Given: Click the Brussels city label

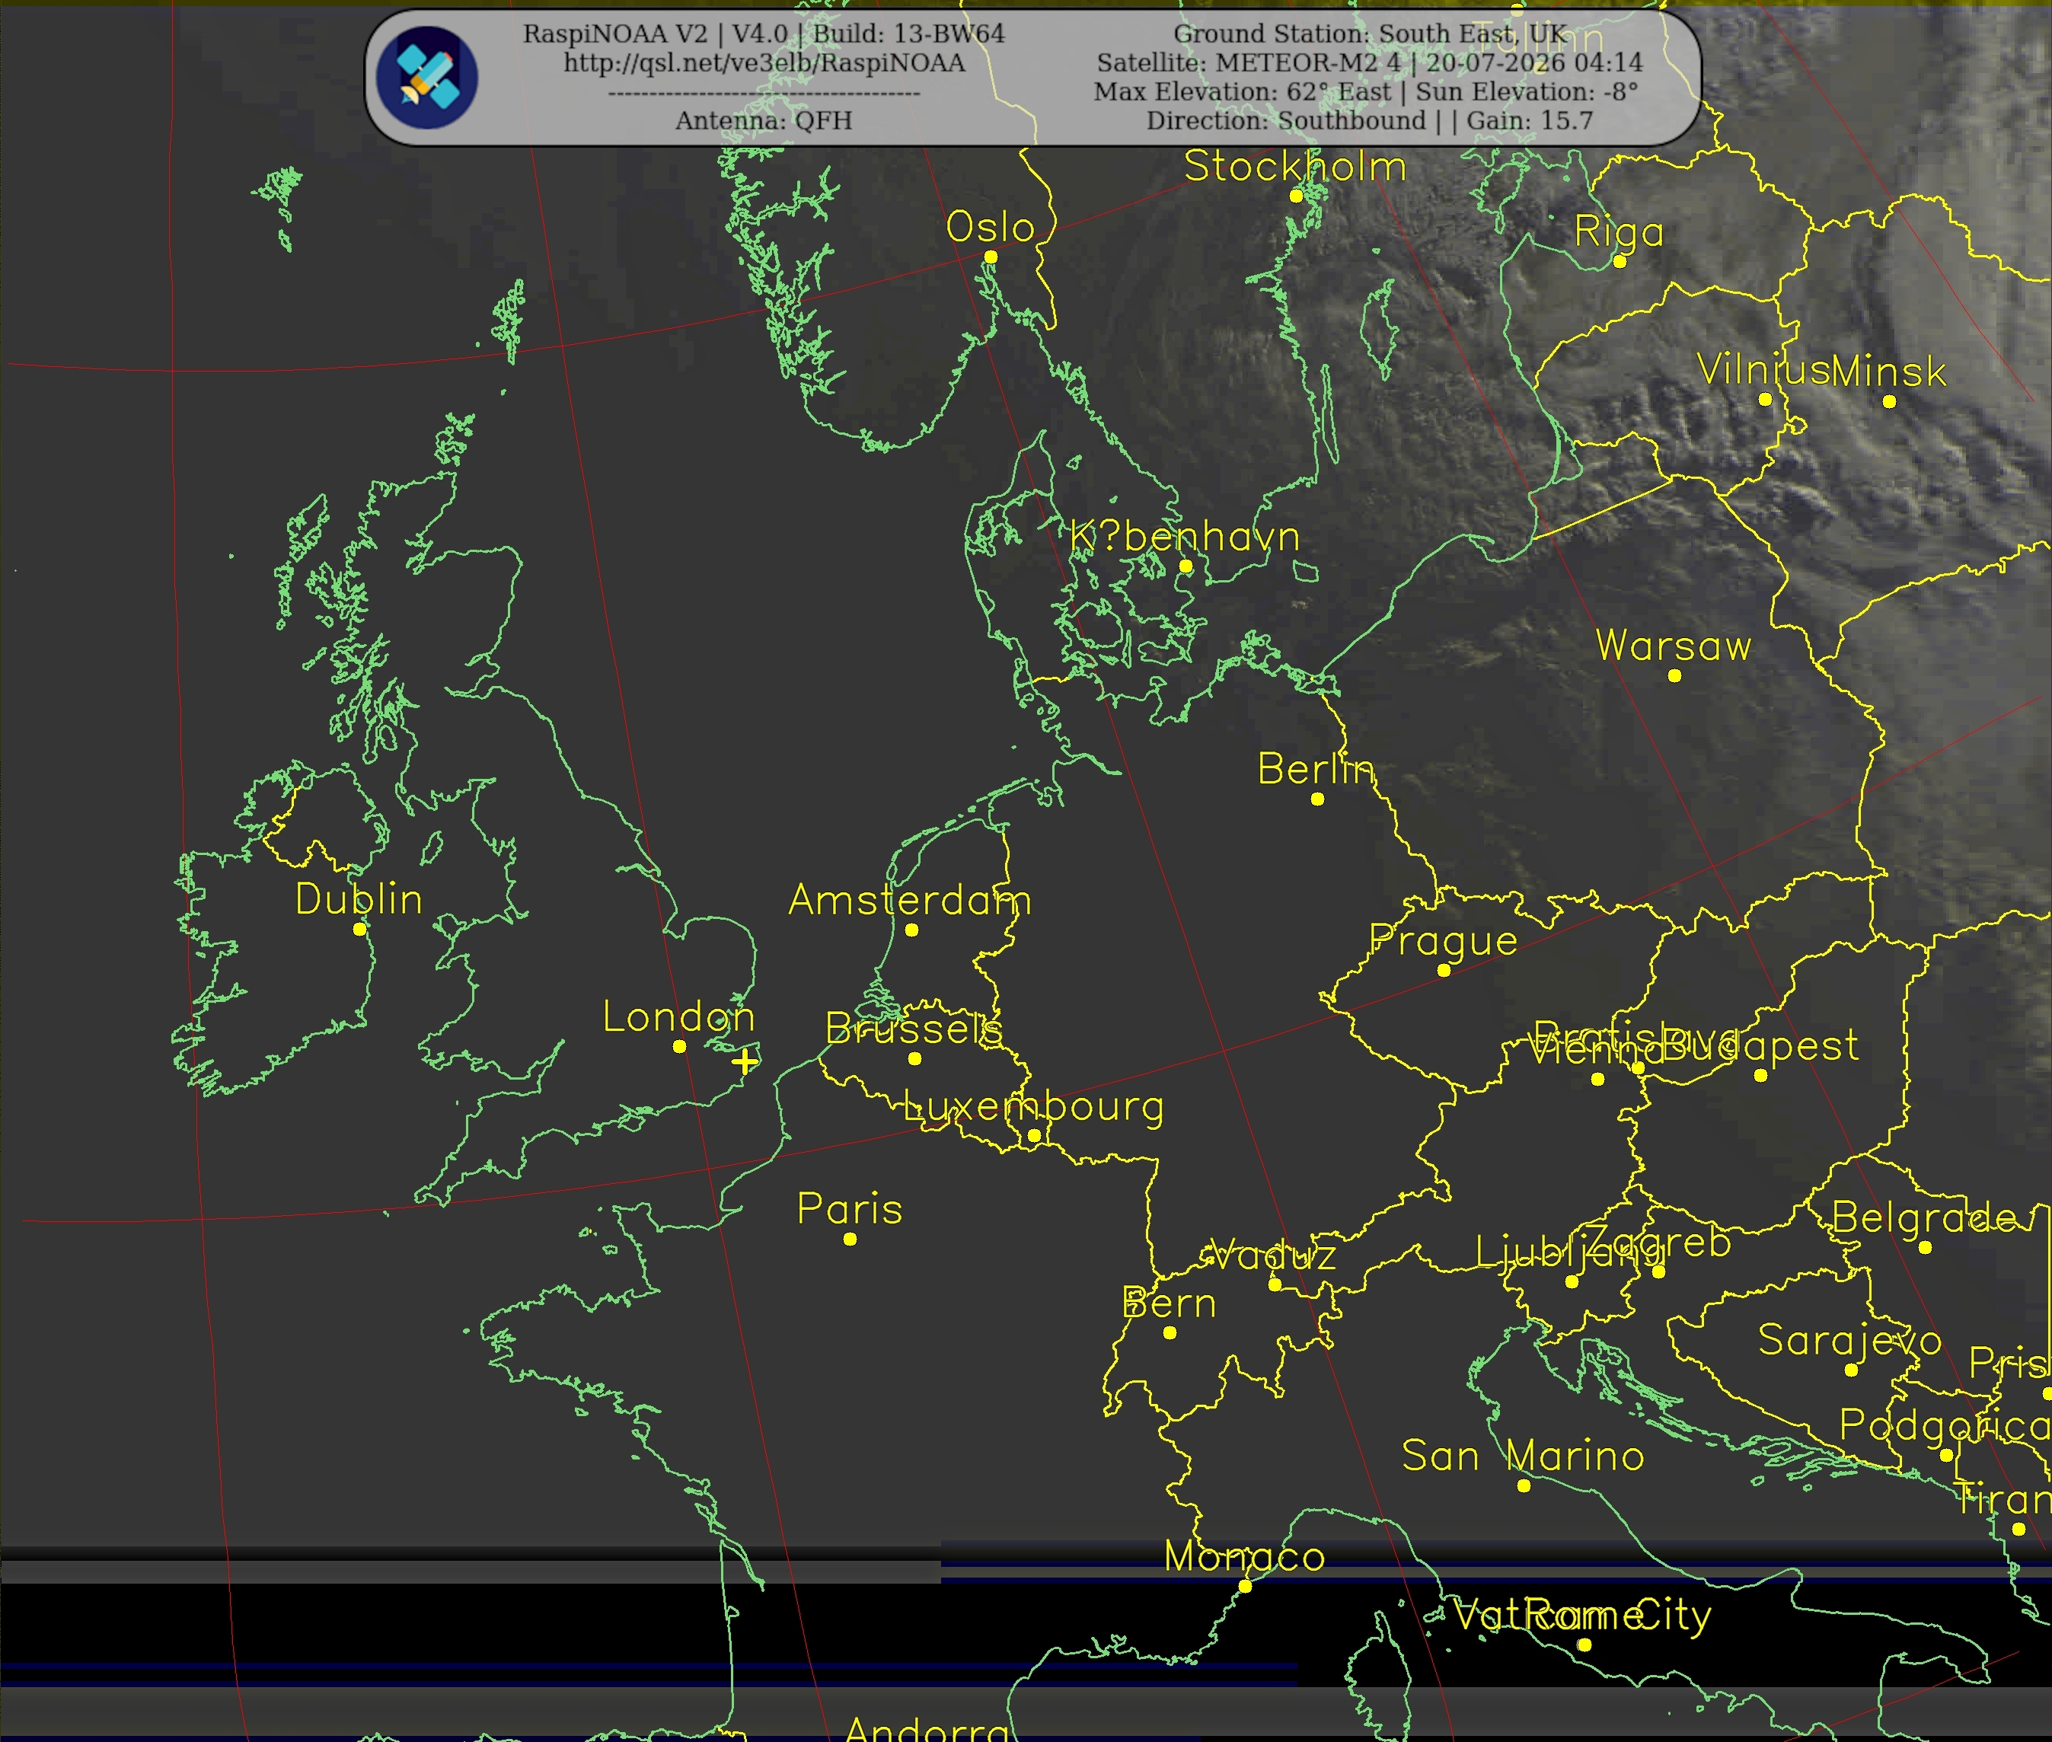Looking at the screenshot, I should (x=914, y=1029).
